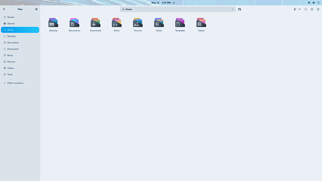Minimize the Files window

[x=306, y=9]
